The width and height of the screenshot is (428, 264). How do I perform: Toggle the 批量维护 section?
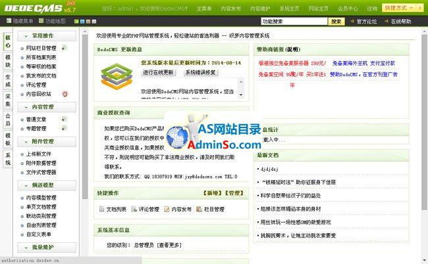pyautogui.click(x=47, y=247)
